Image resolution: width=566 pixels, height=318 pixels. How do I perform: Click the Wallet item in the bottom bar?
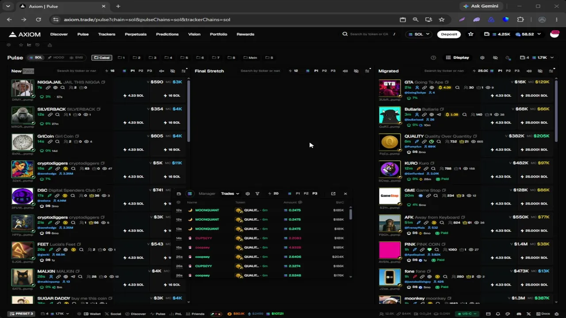click(93, 314)
